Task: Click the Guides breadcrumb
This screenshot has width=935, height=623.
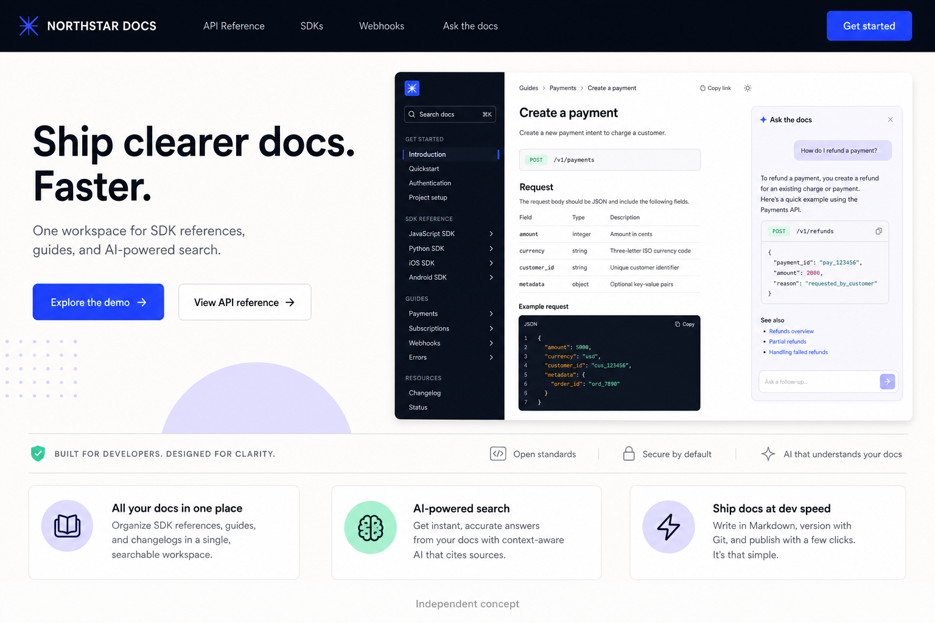Action: click(528, 88)
